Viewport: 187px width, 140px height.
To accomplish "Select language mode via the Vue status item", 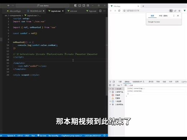I will tap(33, 136).
